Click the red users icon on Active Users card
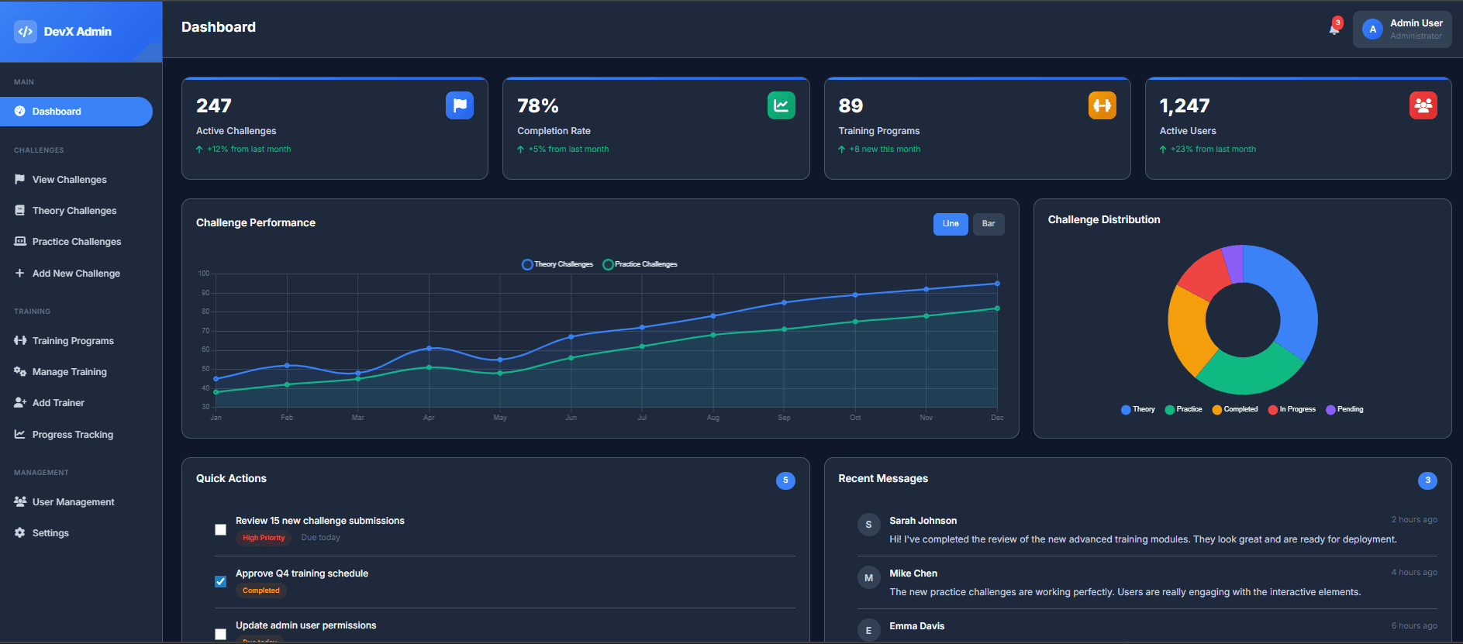Viewport: 1463px width, 644px height. tap(1423, 105)
